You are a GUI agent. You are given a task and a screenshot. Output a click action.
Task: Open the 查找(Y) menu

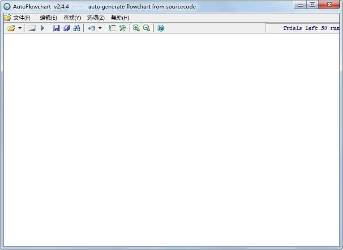click(72, 18)
